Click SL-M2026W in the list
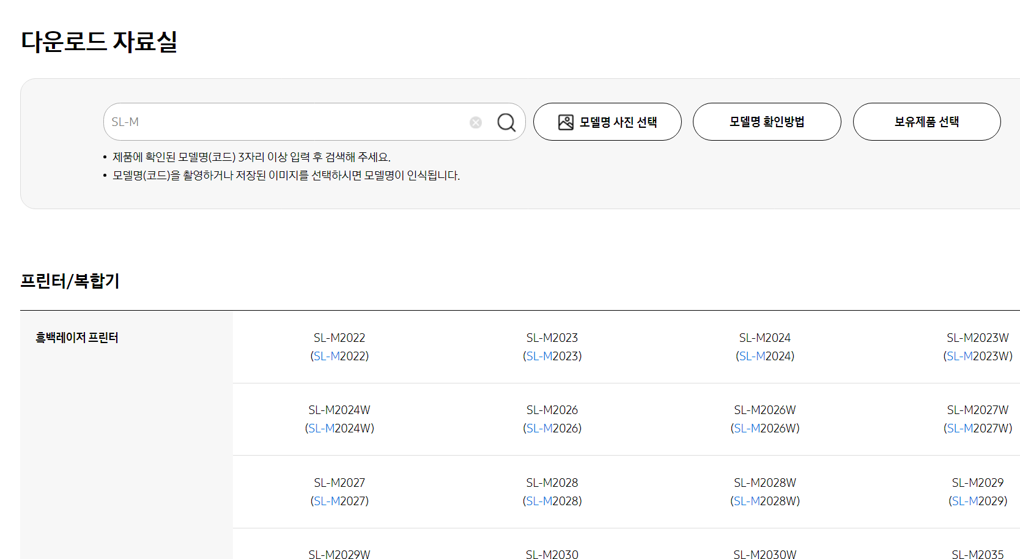The width and height of the screenshot is (1020, 559). tap(765, 418)
